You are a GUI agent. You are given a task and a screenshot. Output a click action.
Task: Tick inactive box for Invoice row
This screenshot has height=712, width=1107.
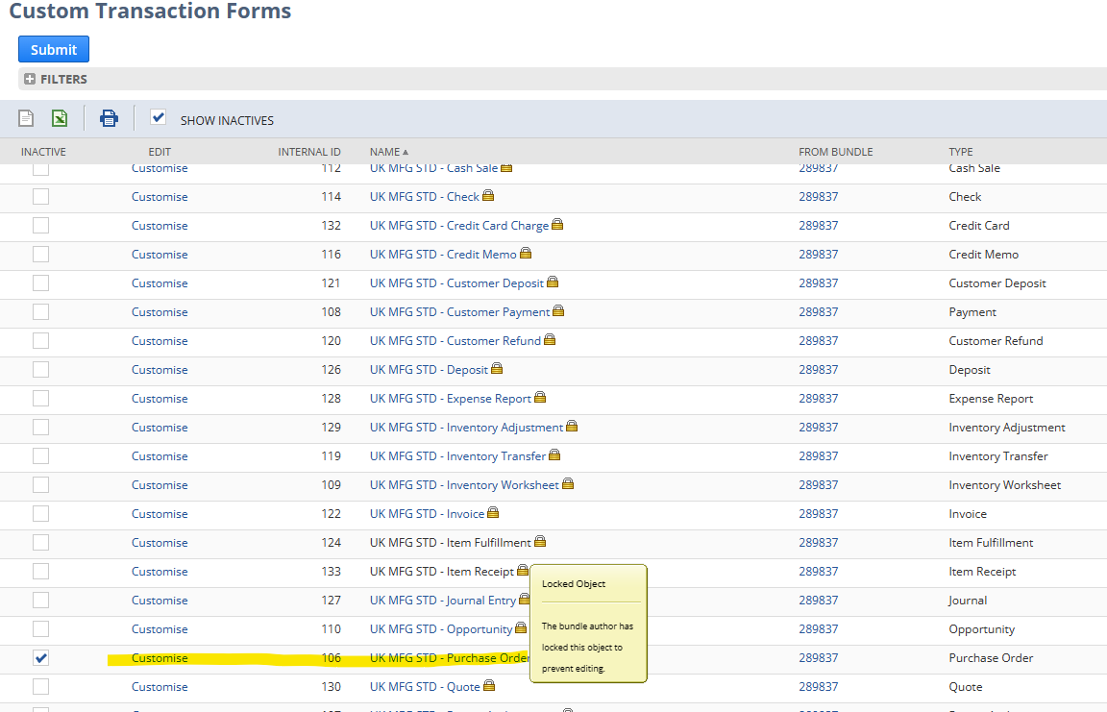click(41, 514)
